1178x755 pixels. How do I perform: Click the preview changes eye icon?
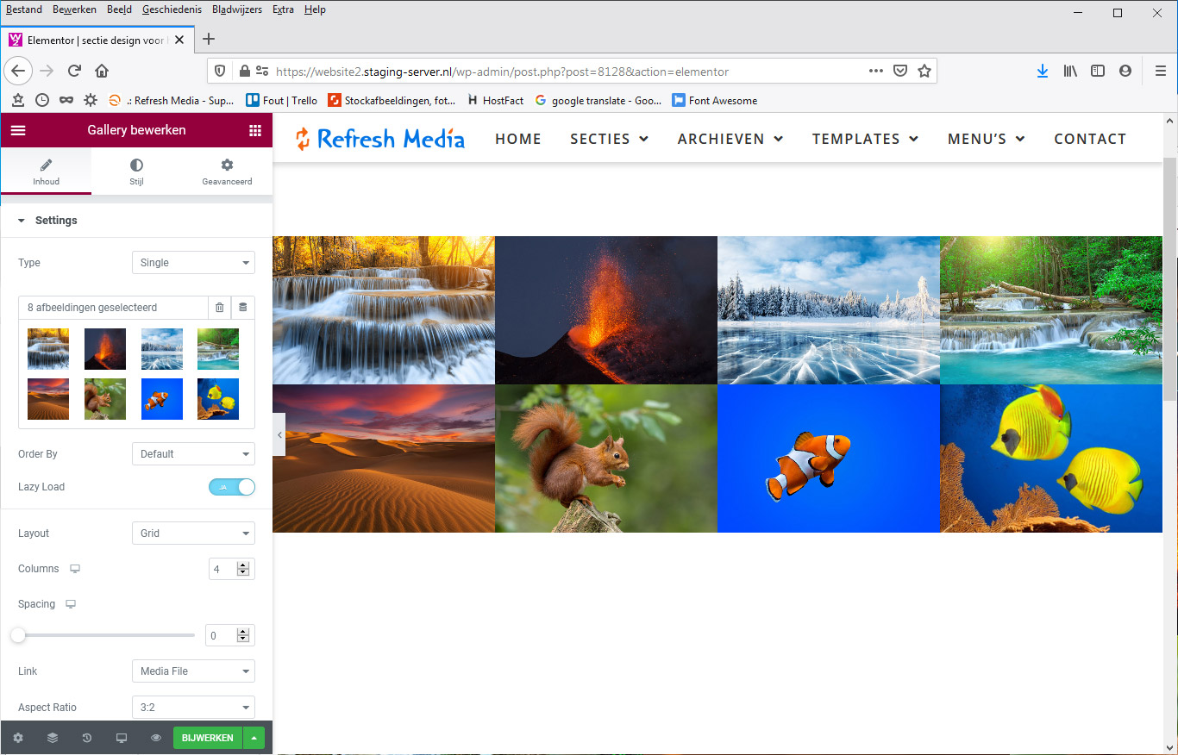click(156, 739)
